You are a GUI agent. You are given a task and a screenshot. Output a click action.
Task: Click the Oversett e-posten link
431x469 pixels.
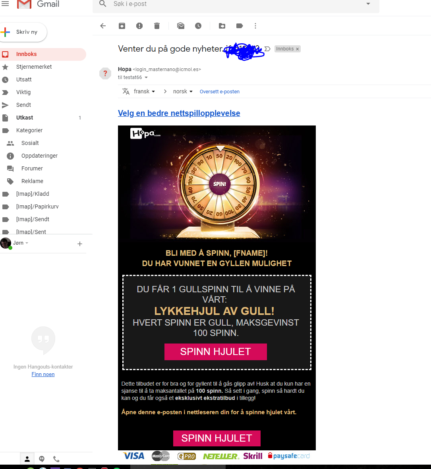[220, 91]
